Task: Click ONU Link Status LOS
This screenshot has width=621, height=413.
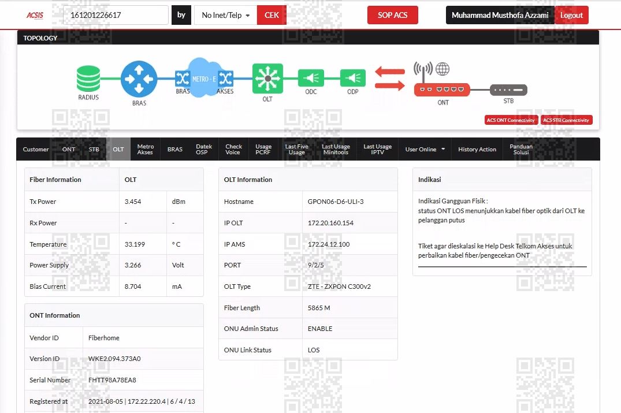Action: tap(314, 350)
